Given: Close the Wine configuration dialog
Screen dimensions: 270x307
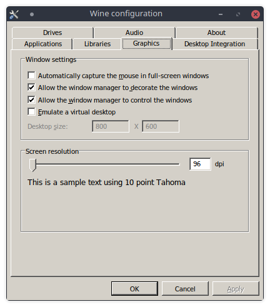Looking at the screenshot, I should [256, 14].
